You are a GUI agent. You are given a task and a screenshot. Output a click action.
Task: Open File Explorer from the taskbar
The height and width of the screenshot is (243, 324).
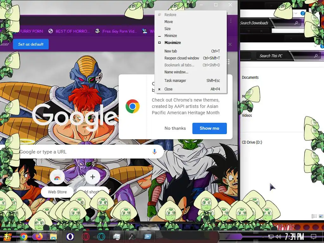pyautogui.click(x=53, y=237)
